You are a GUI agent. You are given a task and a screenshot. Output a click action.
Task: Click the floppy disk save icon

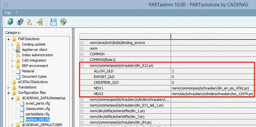coord(53,22)
